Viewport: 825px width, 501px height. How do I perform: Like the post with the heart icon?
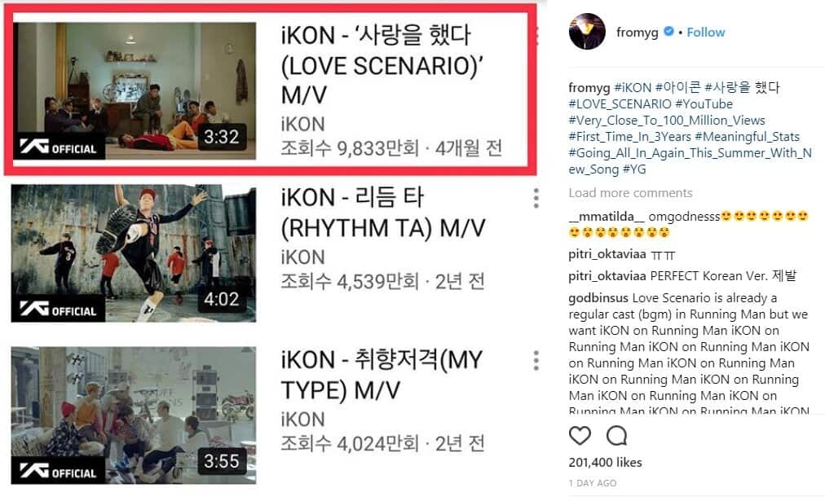tap(580, 436)
